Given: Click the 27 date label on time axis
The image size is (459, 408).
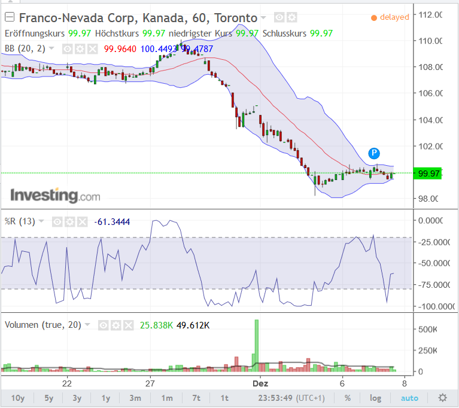Looking at the screenshot, I should point(150,383).
